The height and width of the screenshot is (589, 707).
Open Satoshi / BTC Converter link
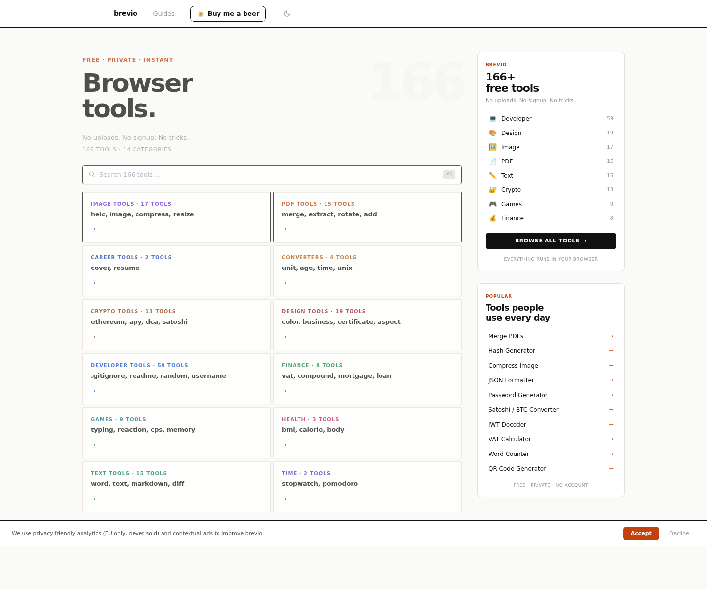pyautogui.click(x=551, y=410)
